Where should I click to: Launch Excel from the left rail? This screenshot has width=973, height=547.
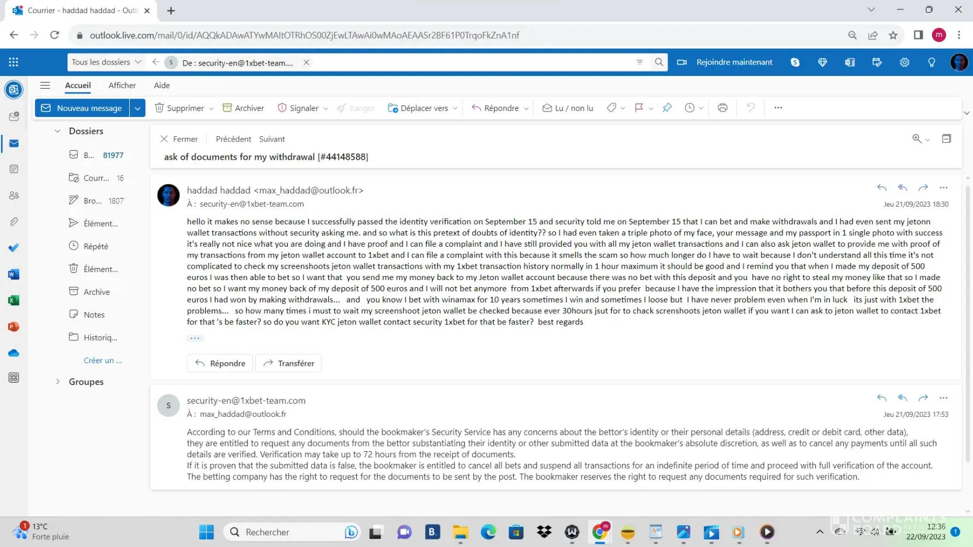click(x=14, y=300)
